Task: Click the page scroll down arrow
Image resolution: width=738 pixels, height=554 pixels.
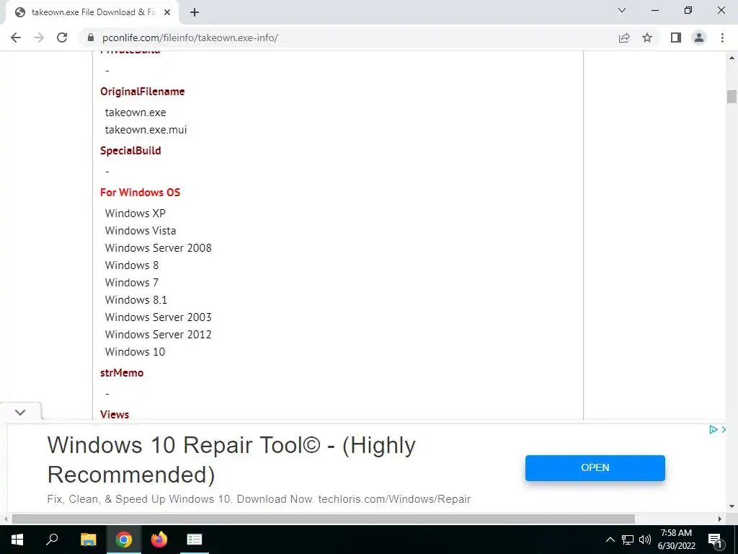Action: [732, 507]
